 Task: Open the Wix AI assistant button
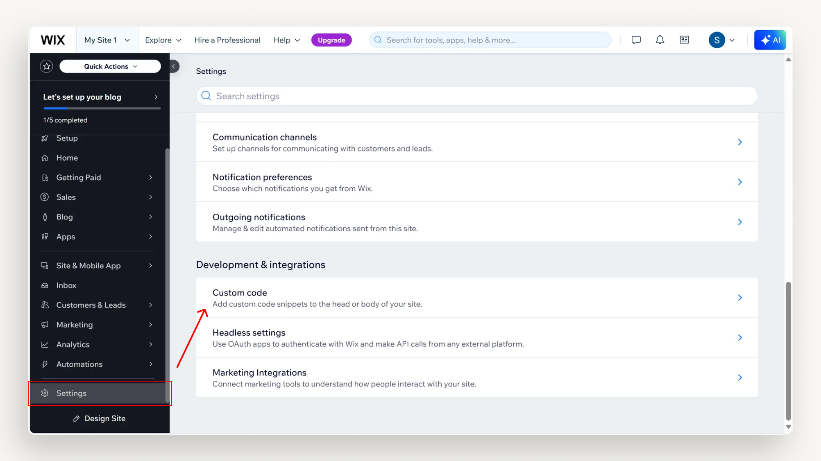point(770,40)
